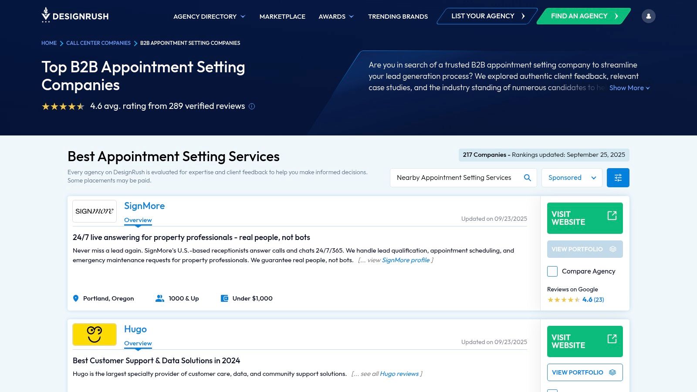Open the Trending Brands menu item
The height and width of the screenshot is (392, 697).
[398, 17]
